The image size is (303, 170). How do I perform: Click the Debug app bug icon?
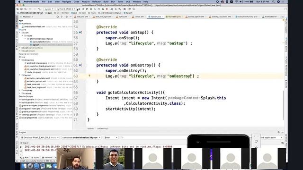pos(91,9)
